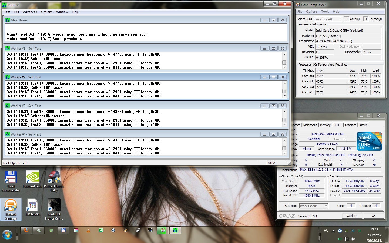Click the 75 temperature tray icon
Image resolution: width=389 pixels, height=243 pixels.
(346, 231)
